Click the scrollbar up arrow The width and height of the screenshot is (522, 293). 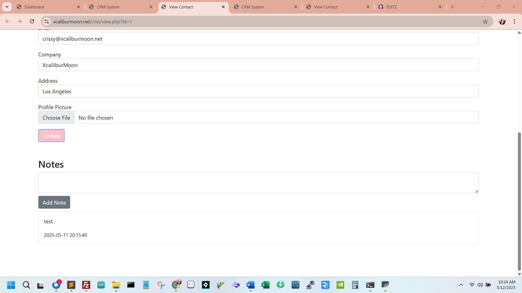[x=519, y=33]
